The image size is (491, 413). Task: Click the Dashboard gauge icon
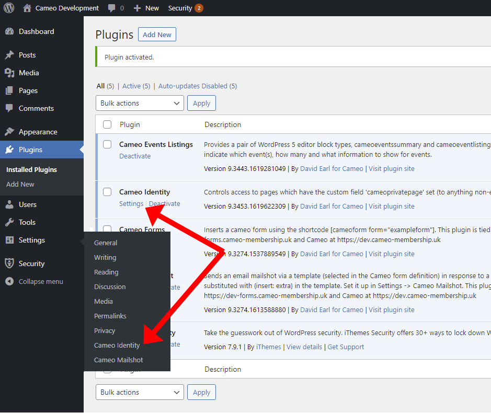[x=9, y=31]
